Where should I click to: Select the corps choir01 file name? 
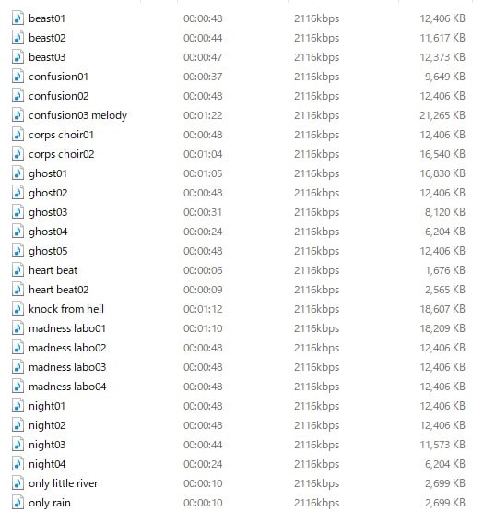pyautogui.click(x=61, y=135)
